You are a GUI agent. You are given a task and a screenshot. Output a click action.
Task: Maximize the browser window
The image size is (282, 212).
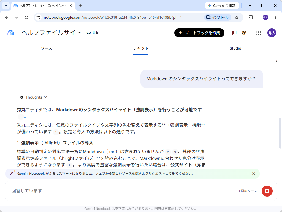[262, 6]
